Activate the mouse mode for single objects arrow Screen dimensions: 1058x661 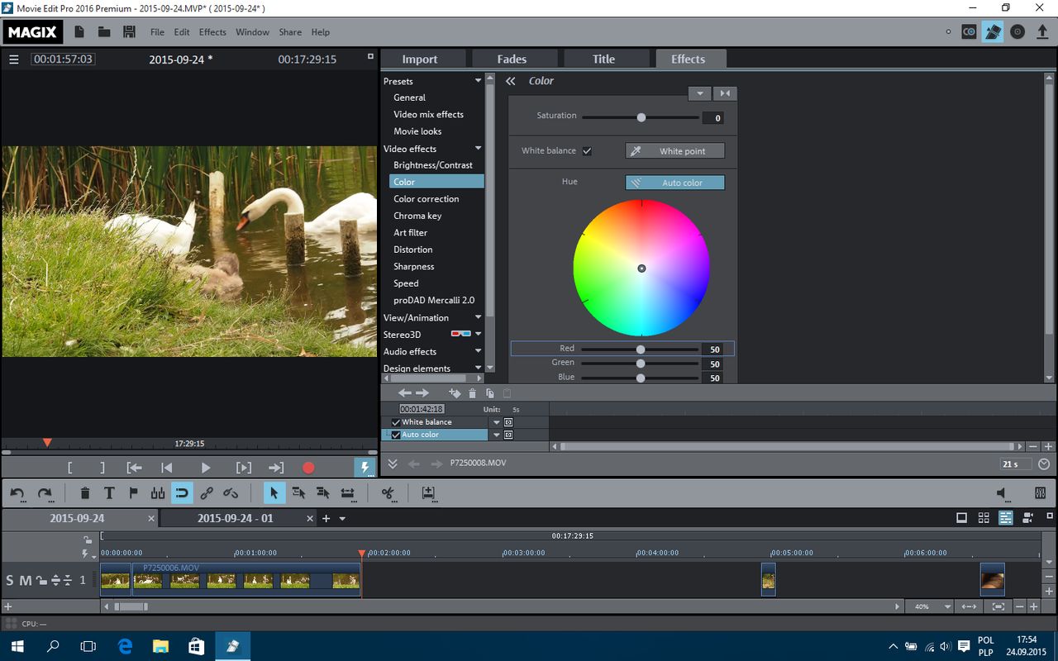pos(274,493)
